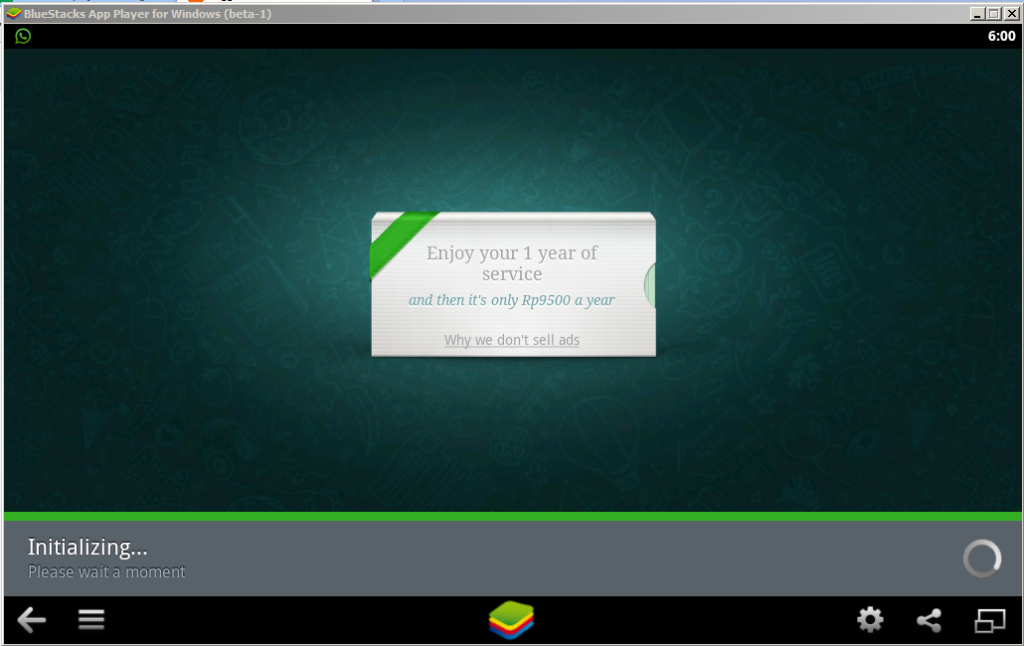
Task: Click the "Please wait a moment" text
Action: [x=106, y=571]
